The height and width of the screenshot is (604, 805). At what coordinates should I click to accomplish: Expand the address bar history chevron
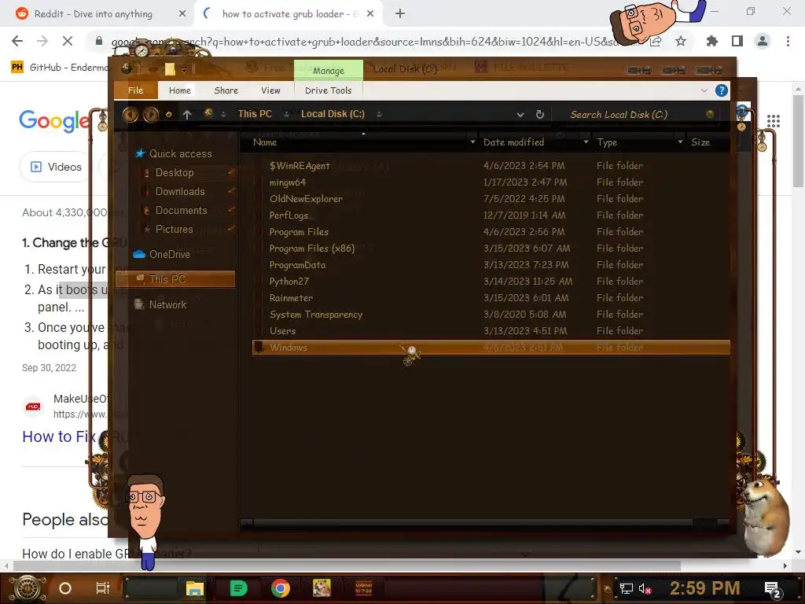click(520, 115)
